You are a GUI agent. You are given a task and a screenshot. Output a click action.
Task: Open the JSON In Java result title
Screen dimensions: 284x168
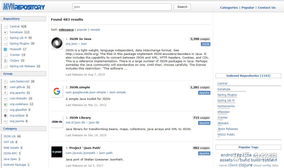pos(80,39)
